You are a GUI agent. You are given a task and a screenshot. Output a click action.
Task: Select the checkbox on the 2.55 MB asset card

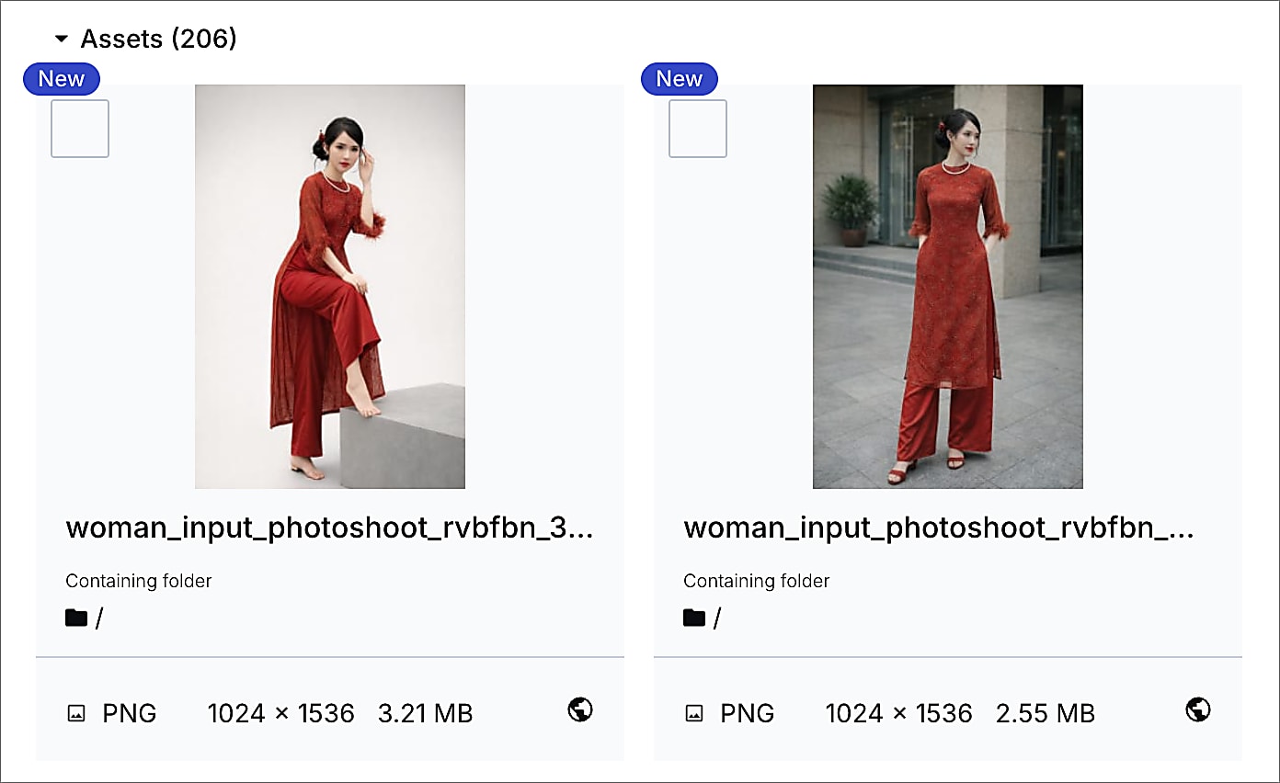(697, 128)
